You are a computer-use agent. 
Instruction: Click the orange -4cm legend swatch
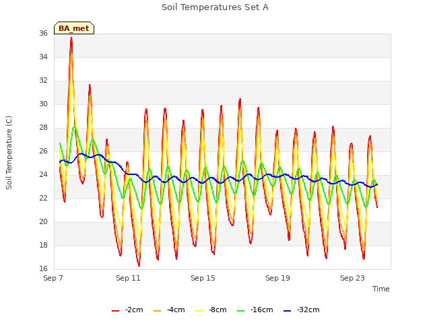coord(157,311)
